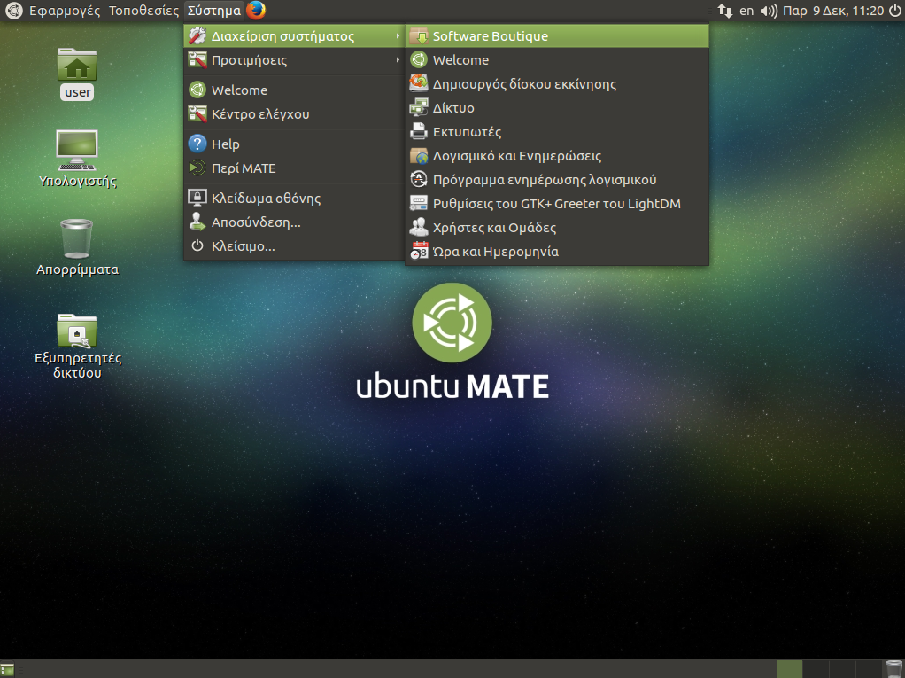This screenshot has height=678, width=905.
Task: Open the trash applet in the bottom panel
Action: [893, 669]
